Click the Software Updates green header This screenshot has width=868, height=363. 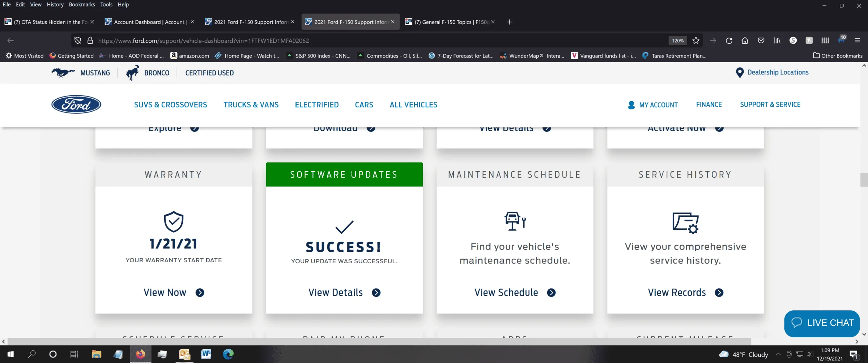tap(344, 174)
